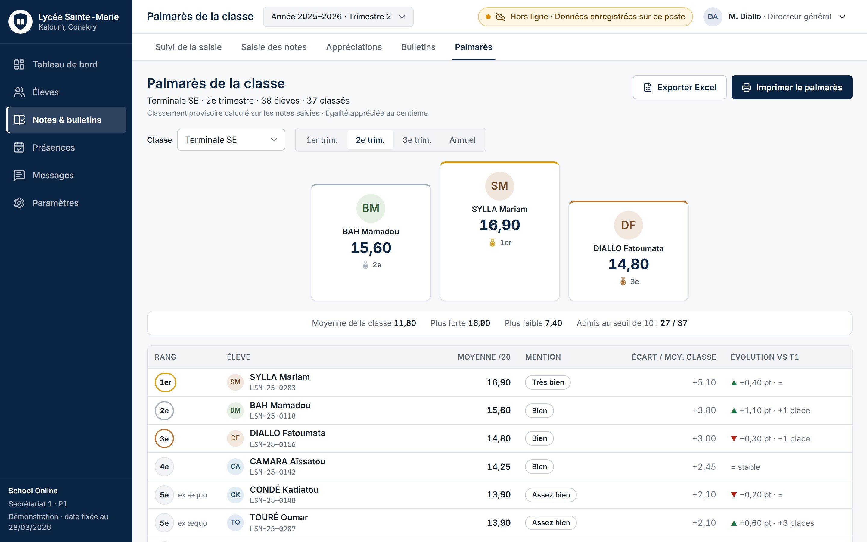Viewport: 867px width, 542px height.
Task: Click the gold medal icon next to 1er
Action: (x=493, y=243)
